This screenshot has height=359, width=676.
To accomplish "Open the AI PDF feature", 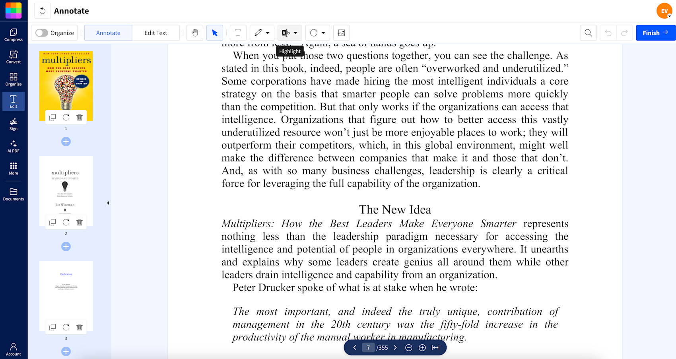I will [13, 147].
